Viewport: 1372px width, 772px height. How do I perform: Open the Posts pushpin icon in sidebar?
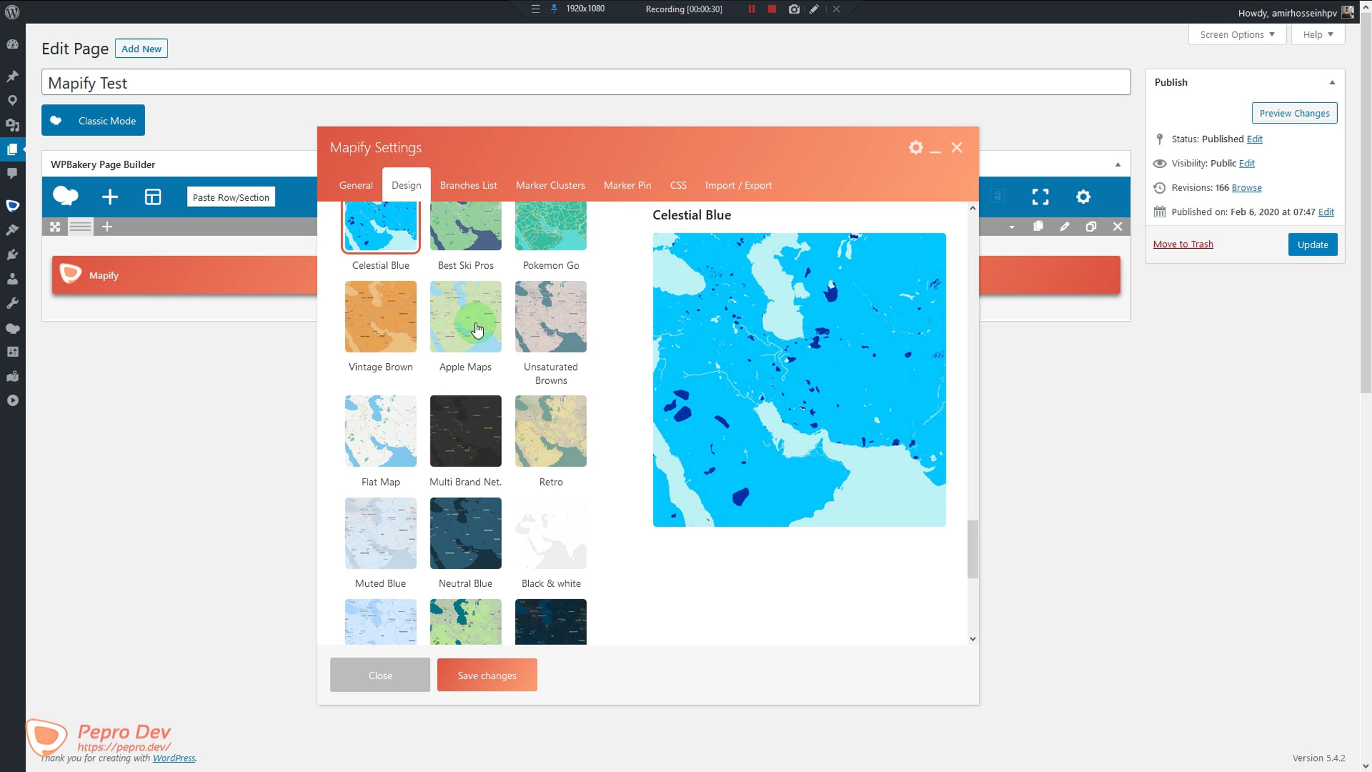click(12, 76)
